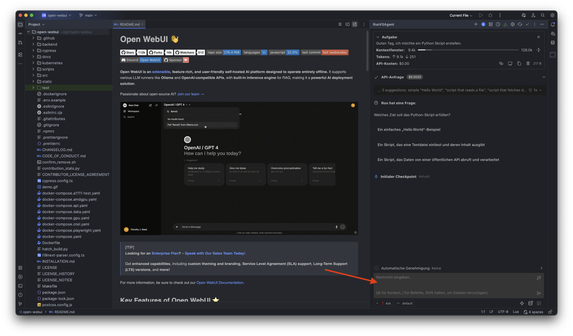573x336 pixels.
Task: Add an image with the image icon
Action: click(539, 303)
